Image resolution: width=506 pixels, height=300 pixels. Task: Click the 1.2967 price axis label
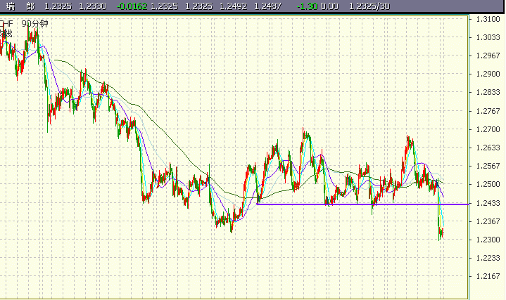[488, 56]
